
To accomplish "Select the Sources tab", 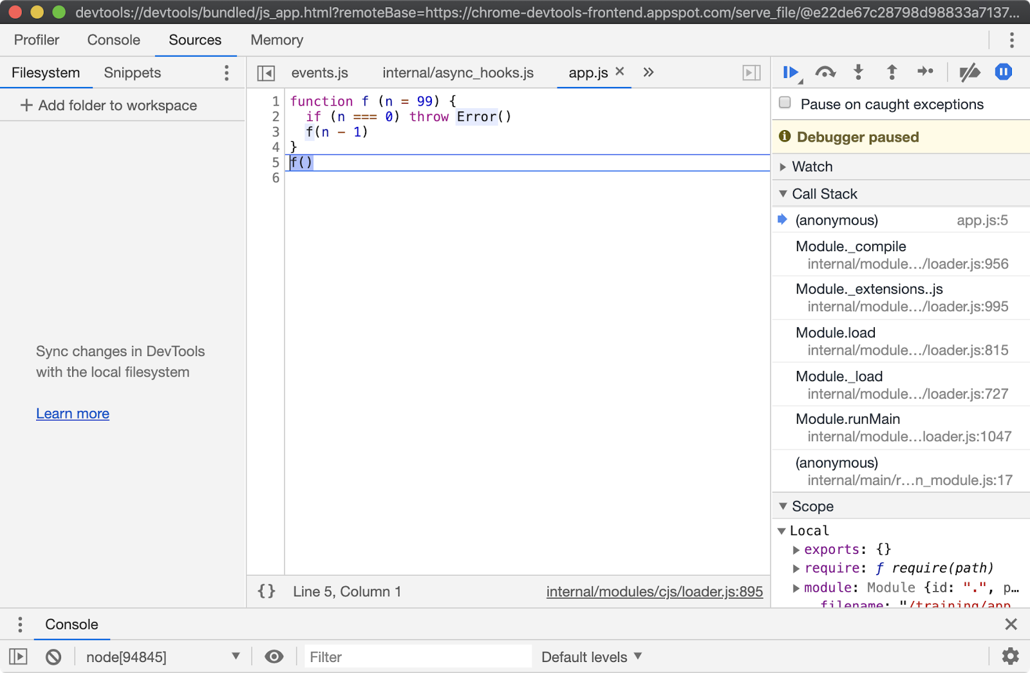I will point(195,40).
